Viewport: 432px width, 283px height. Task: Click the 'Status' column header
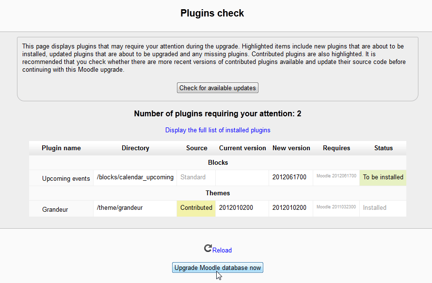point(383,148)
